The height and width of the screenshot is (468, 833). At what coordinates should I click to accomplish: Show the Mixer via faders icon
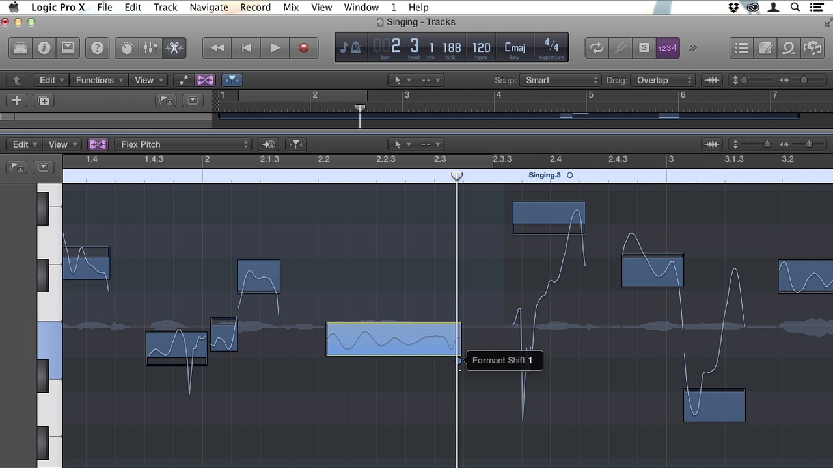(150, 48)
